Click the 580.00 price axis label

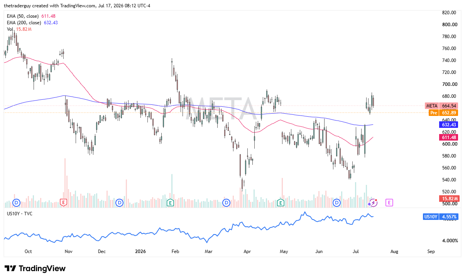click(450, 156)
